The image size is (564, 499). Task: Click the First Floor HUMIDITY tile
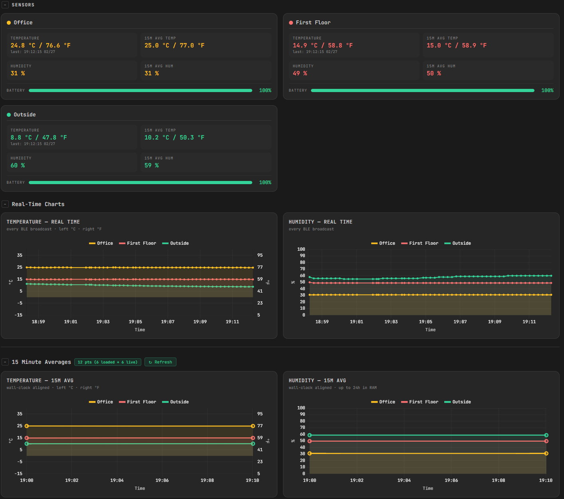354,70
